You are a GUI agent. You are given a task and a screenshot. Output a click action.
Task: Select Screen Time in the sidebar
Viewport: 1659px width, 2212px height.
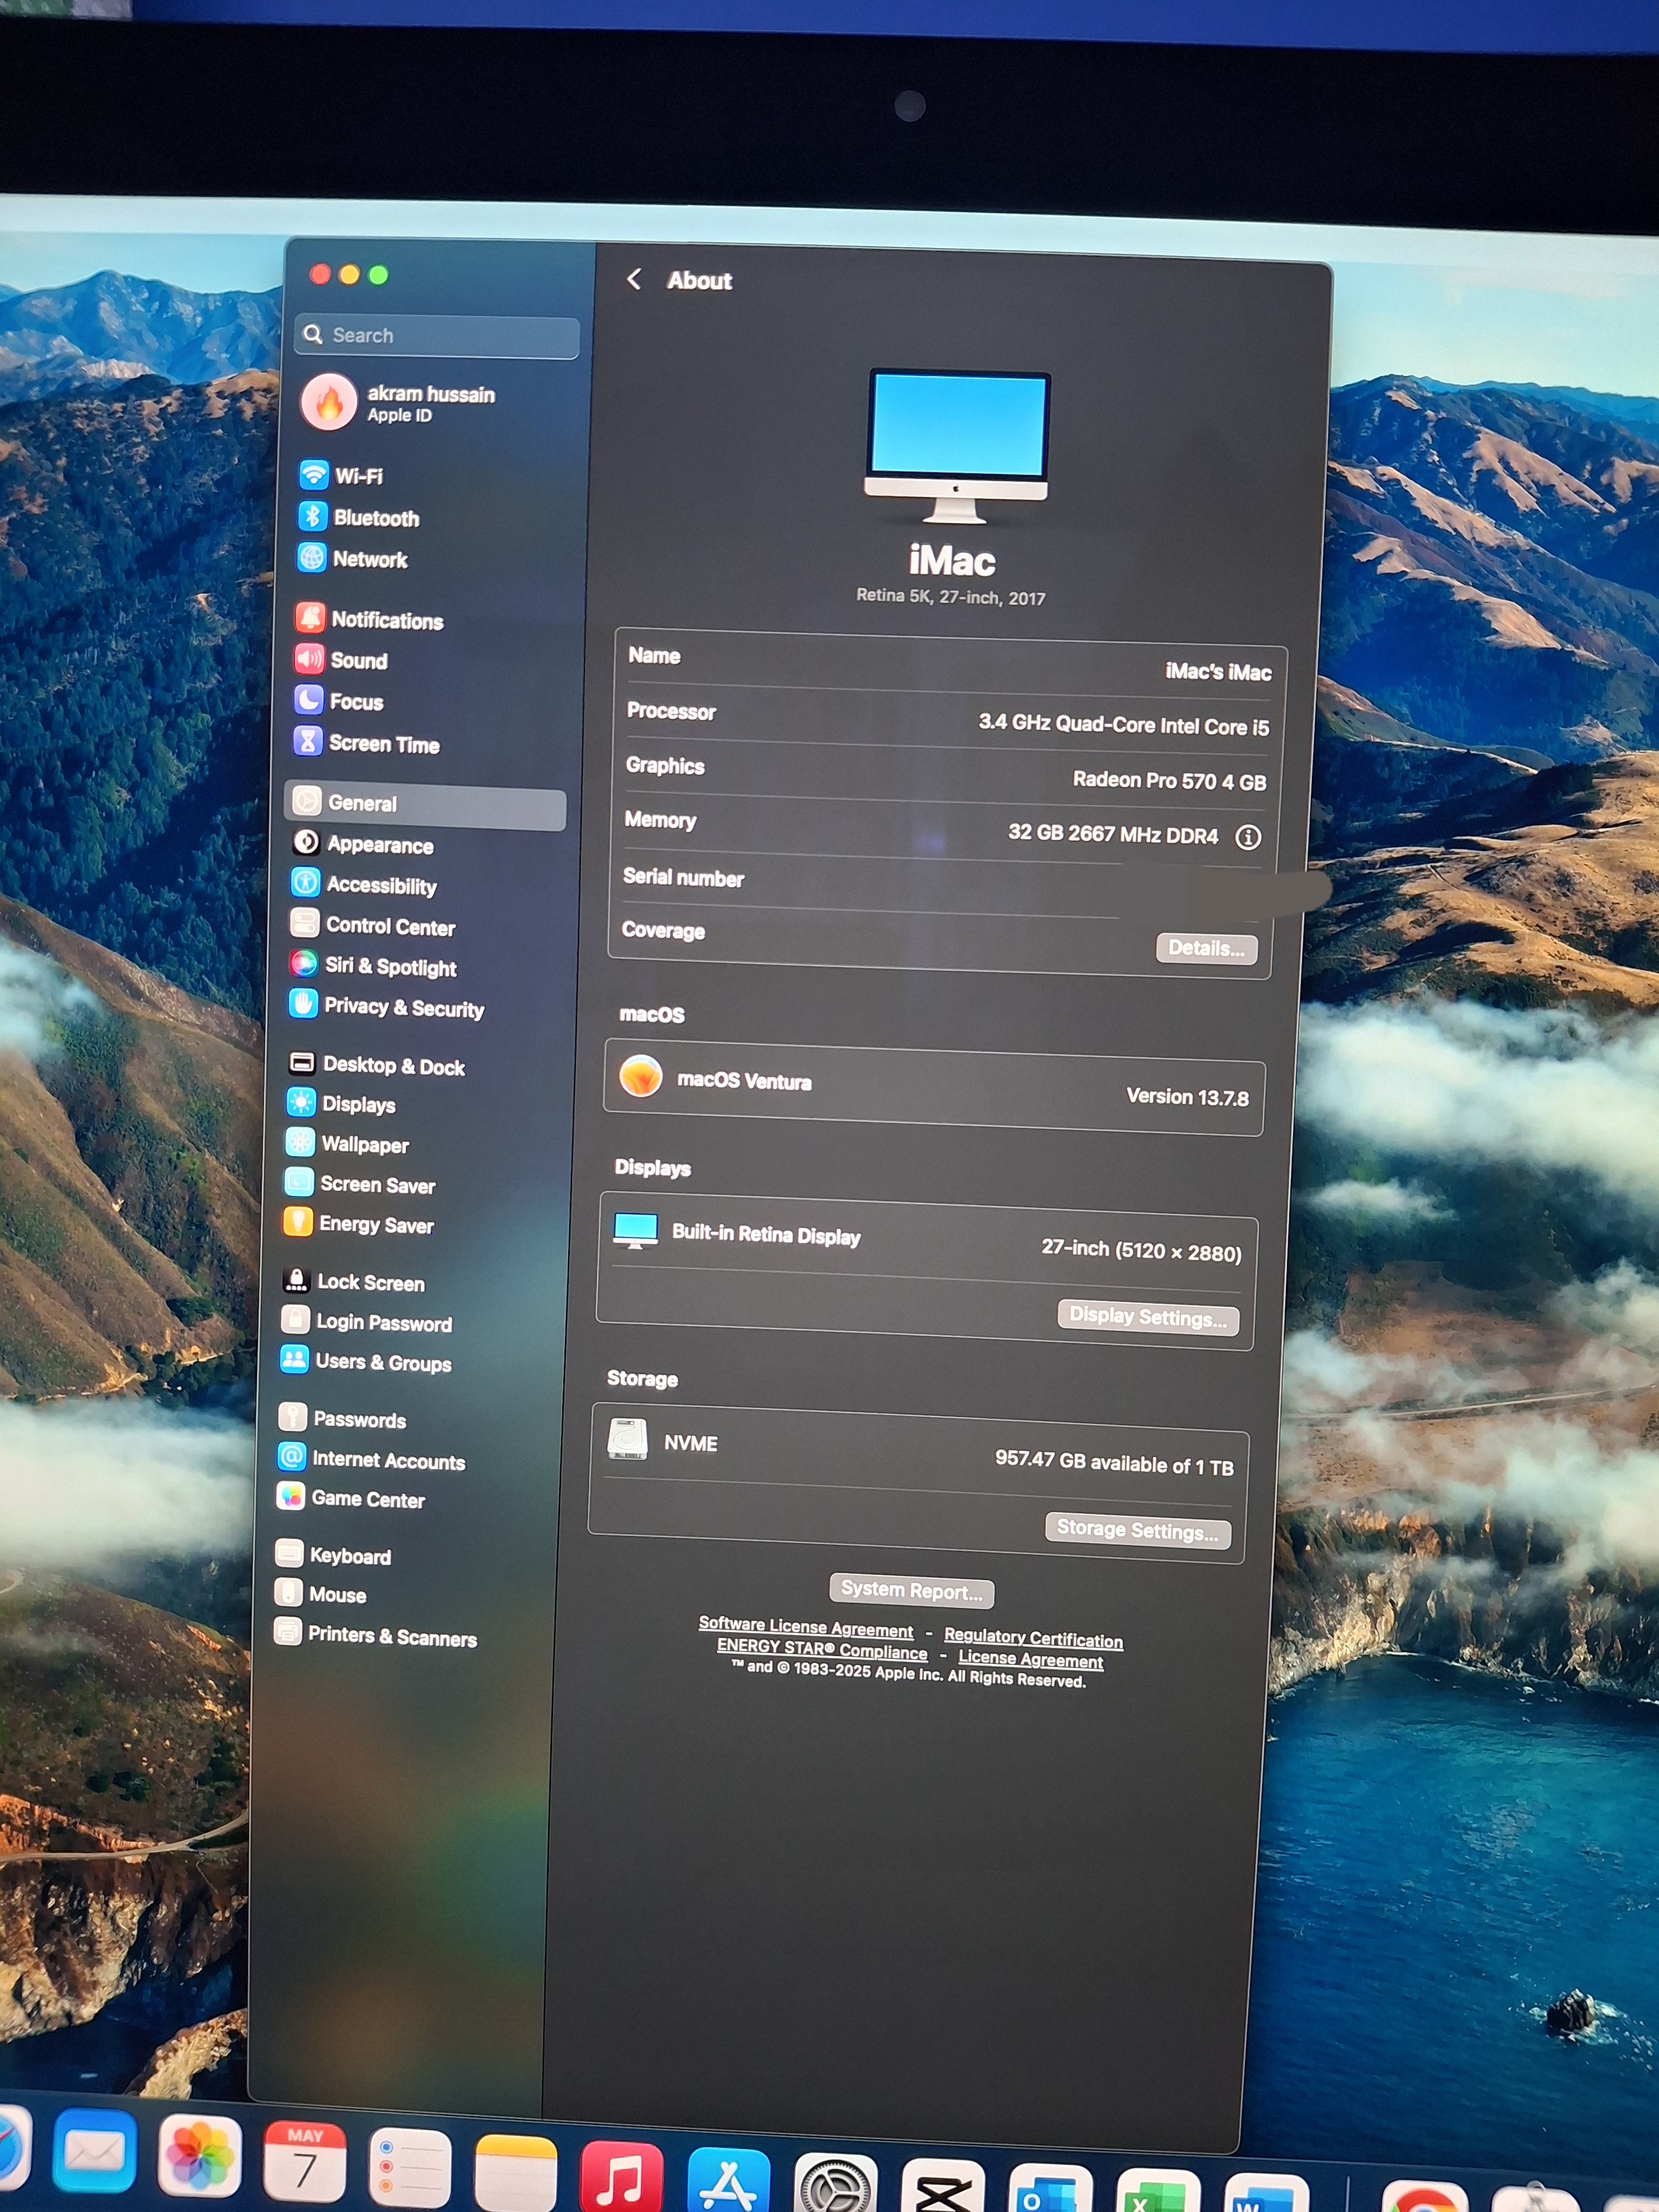366,743
